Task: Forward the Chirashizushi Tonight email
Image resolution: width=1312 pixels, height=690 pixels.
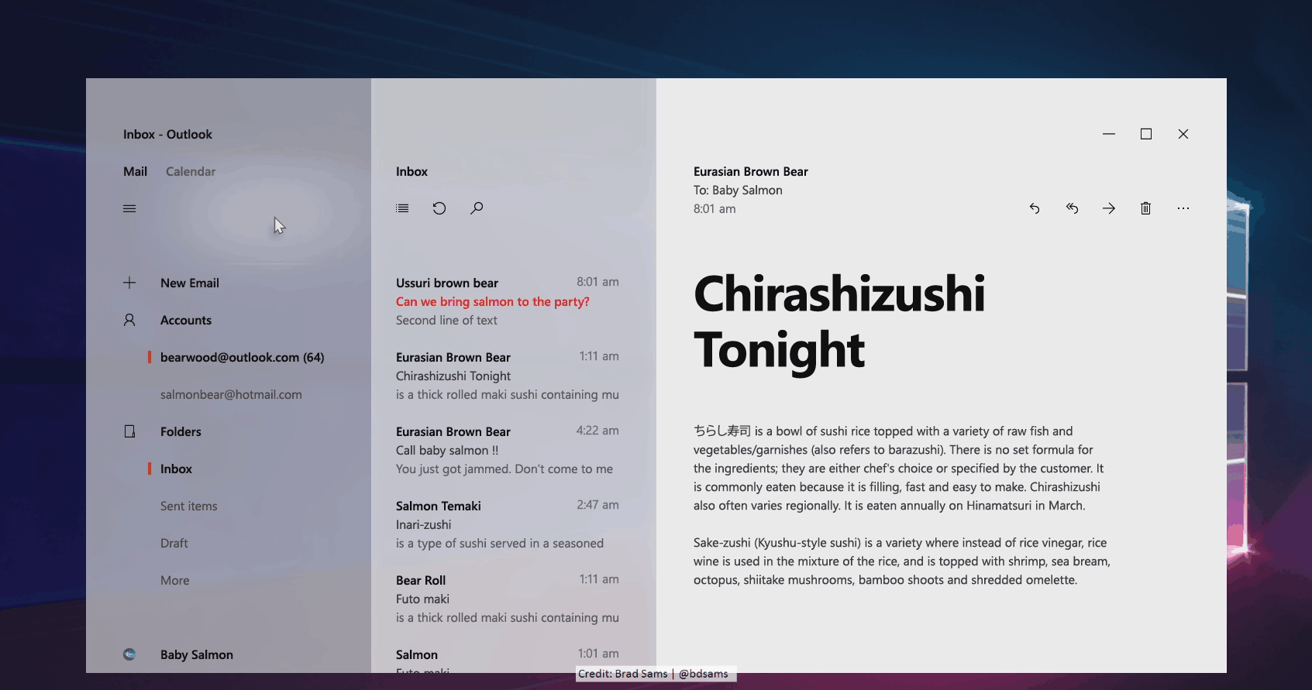Action: coord(1109,208)
